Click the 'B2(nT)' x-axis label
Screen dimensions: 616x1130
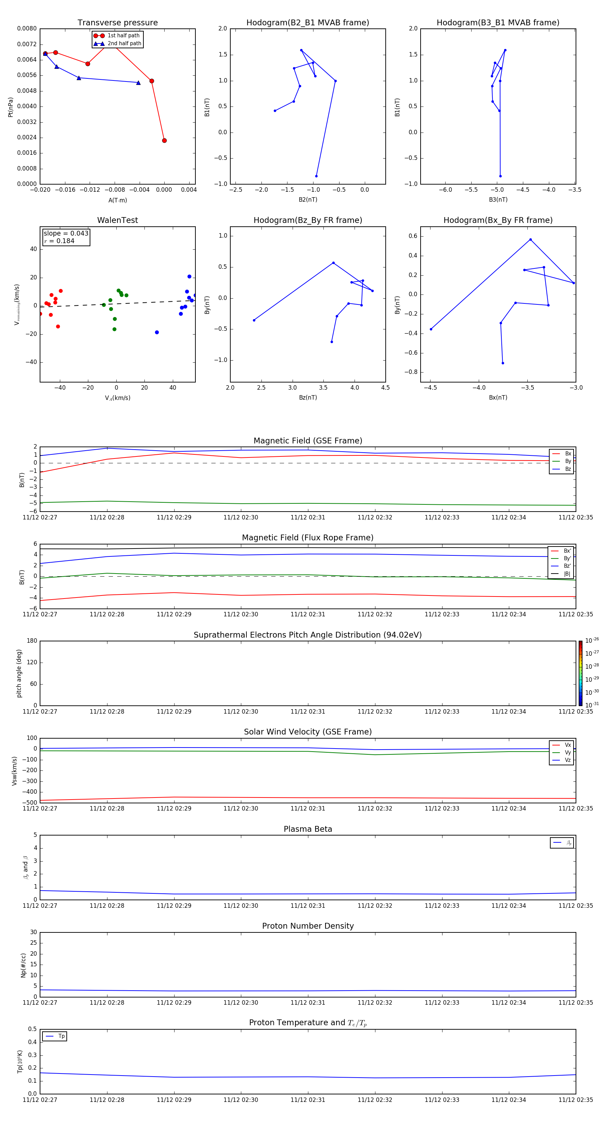click(308, 200)
